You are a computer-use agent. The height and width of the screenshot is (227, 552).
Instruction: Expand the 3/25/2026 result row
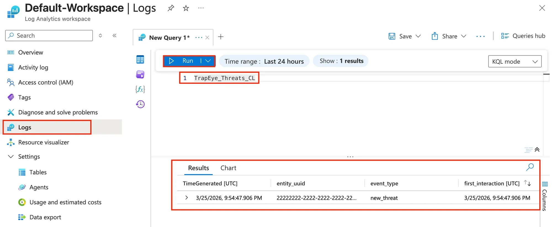(187, 198)
